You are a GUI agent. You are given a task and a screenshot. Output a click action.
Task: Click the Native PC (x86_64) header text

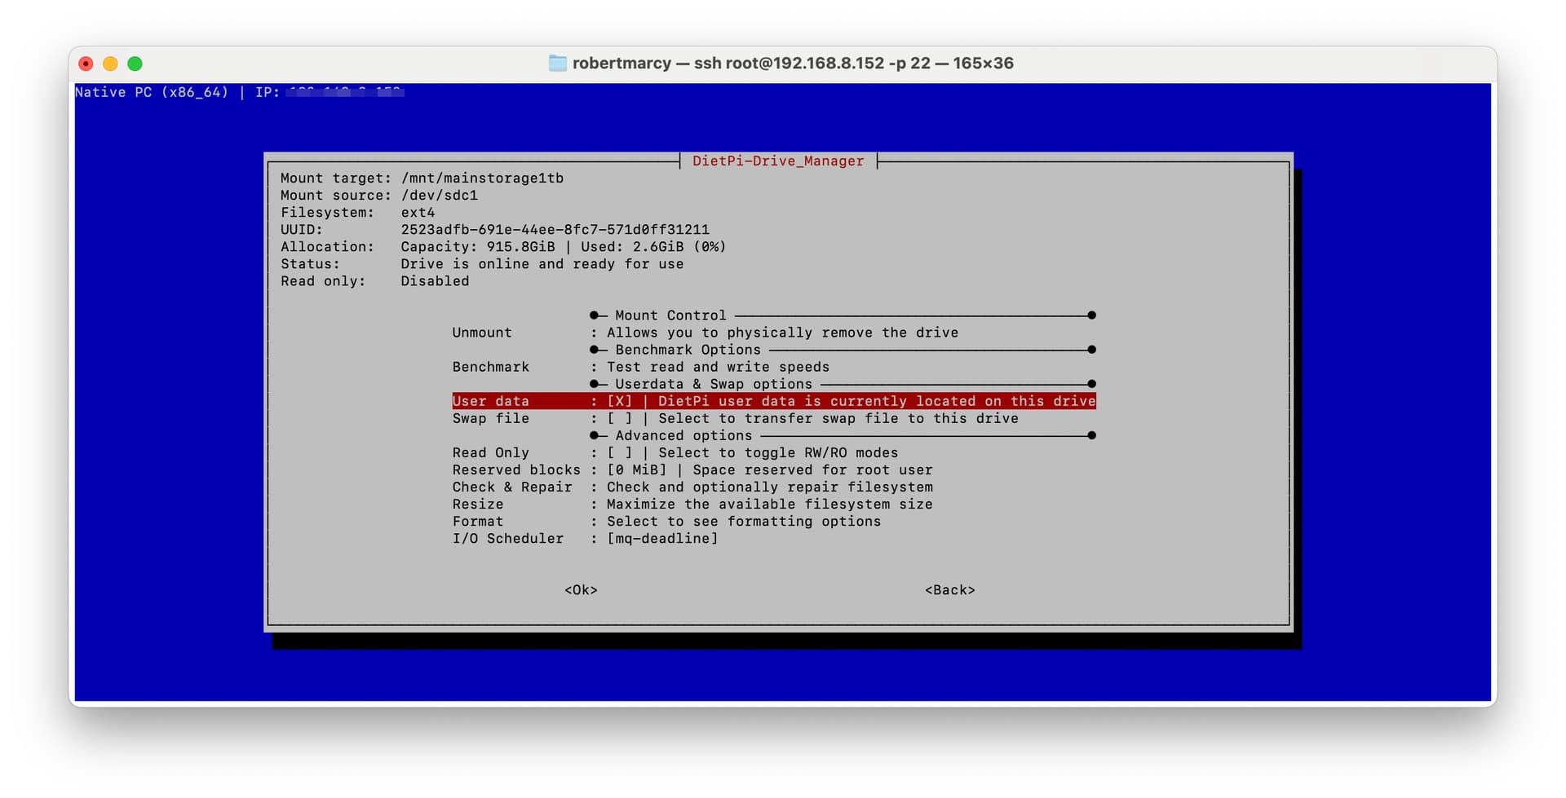pos(152,92)
